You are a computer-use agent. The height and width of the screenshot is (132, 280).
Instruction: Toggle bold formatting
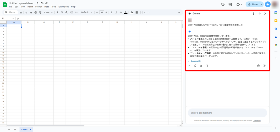click(112, 12)
